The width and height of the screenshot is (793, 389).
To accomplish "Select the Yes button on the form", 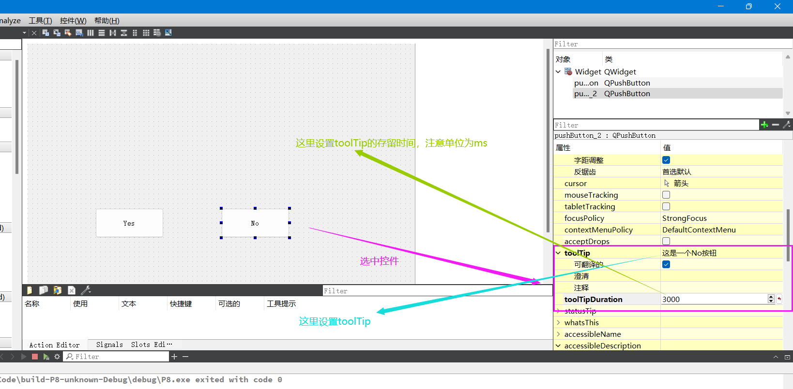I will coord(129,223).
